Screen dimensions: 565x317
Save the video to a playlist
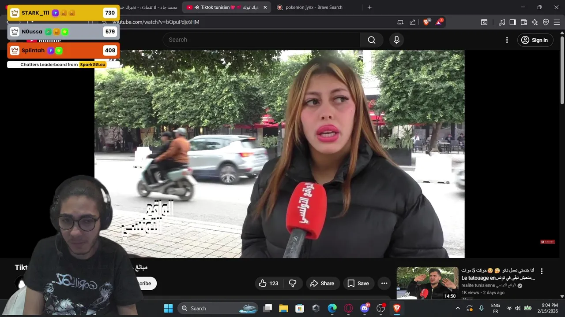click(x=358, y=284)
